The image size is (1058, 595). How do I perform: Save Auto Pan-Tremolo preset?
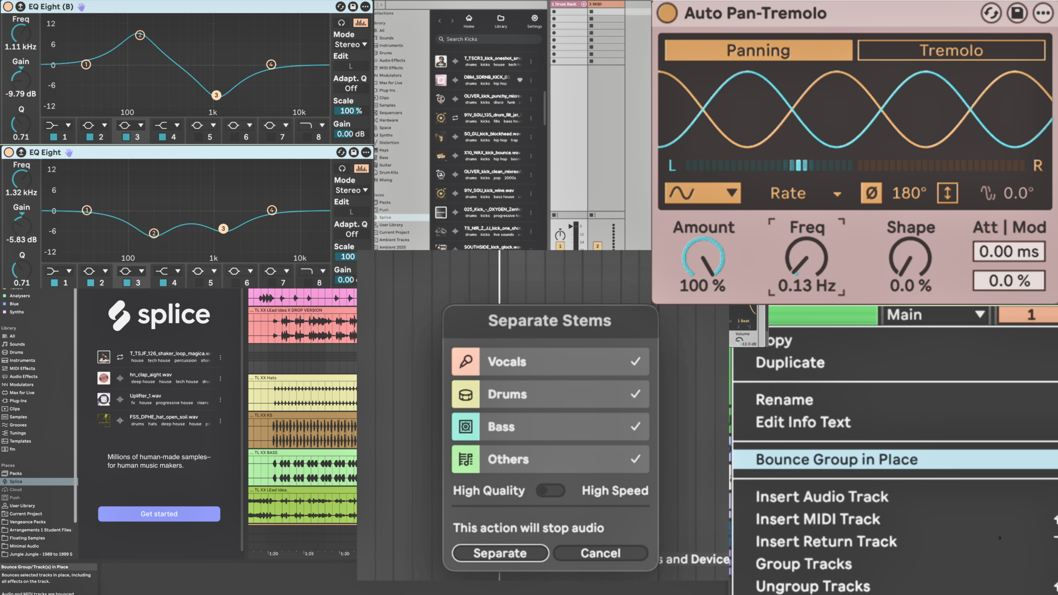pyautogui.click(x=1017, y=13)
